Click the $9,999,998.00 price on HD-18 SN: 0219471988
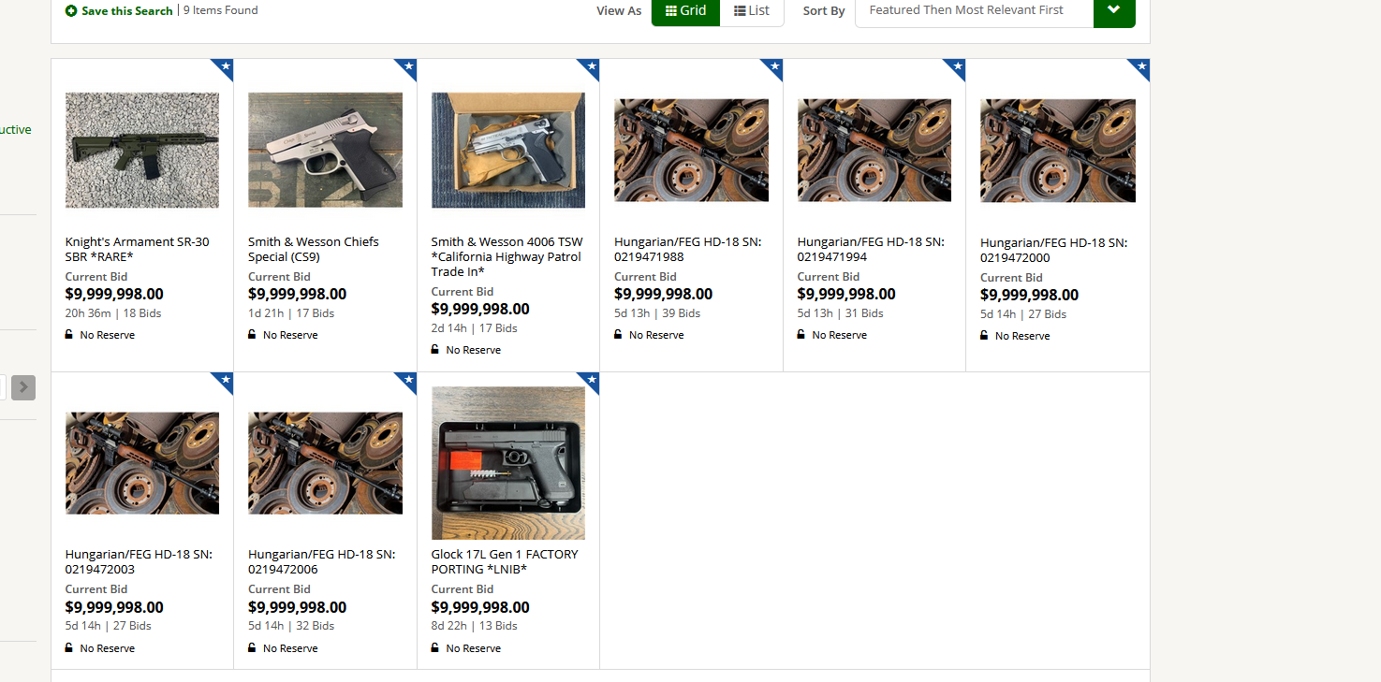 coord(664,294)
